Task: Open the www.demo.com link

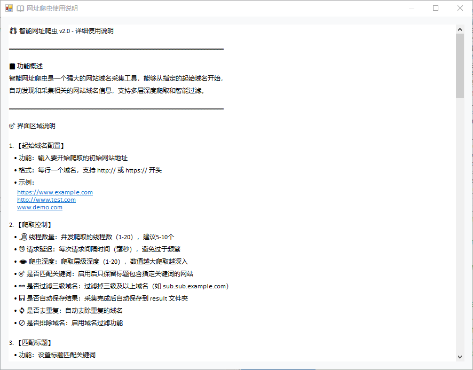Action: pos(40,207)
